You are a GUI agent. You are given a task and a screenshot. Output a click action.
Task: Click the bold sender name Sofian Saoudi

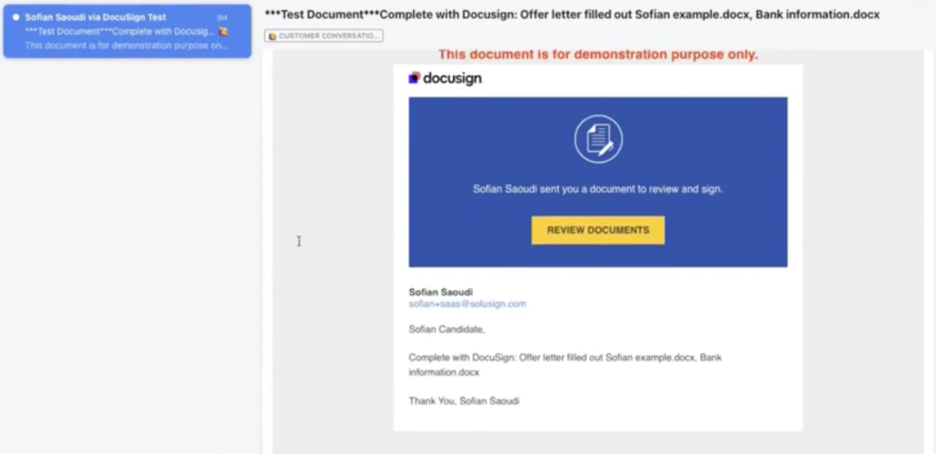coord(441,291)
